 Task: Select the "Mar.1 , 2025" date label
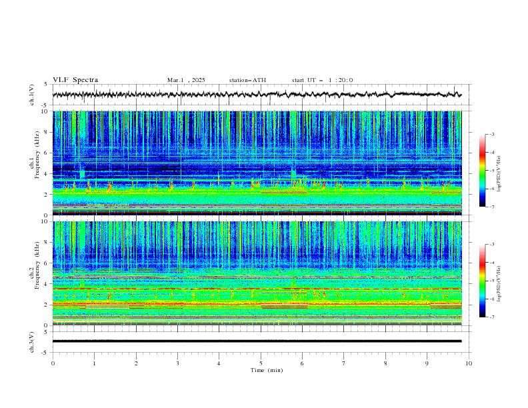tap(186, 80)
